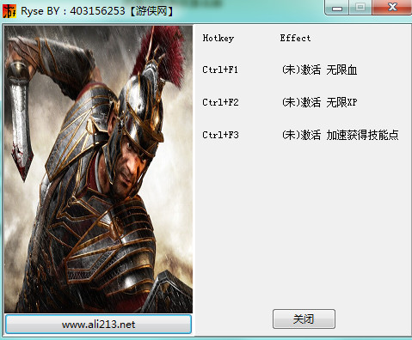The image size is (412, 340).
Task: Open the www.ali213.net website button
Action: click(98, 325)
